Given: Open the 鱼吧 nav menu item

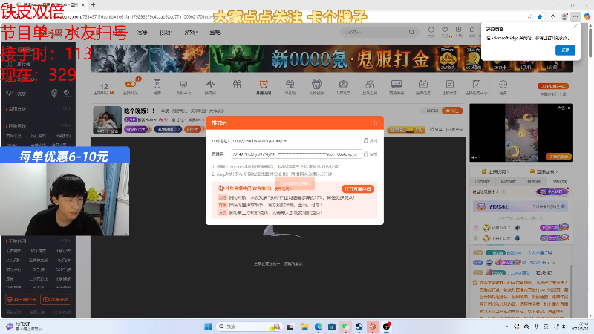Looking at the screenshot, I should pyautogui.click(x=215, y=33).
